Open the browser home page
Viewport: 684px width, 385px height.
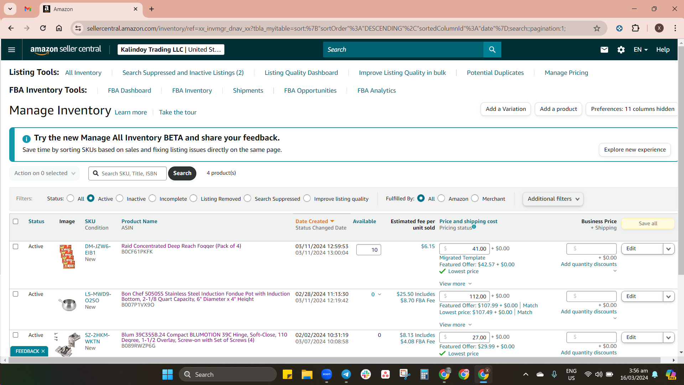pos(59,28)
